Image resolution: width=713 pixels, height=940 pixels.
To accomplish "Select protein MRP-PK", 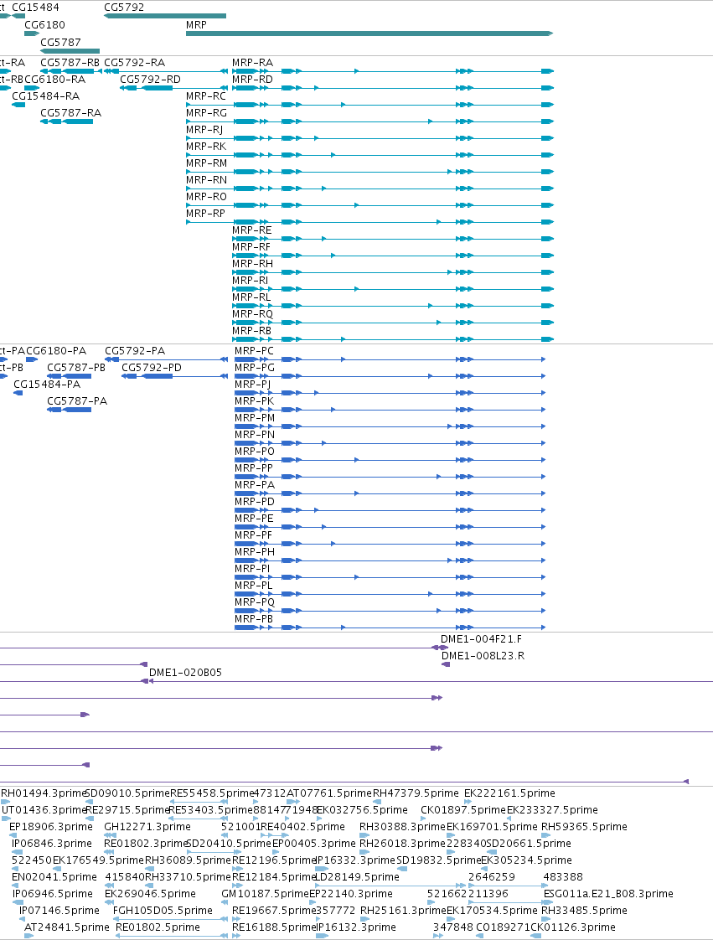I will point(254,401).
